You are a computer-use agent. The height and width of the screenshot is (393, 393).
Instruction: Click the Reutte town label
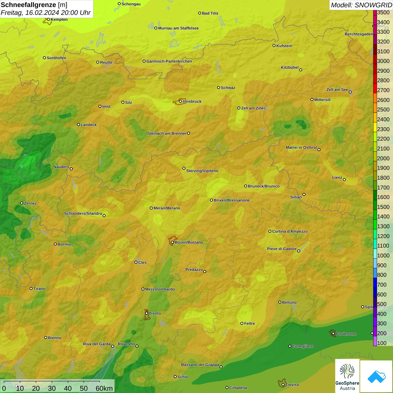pos(106,62)
